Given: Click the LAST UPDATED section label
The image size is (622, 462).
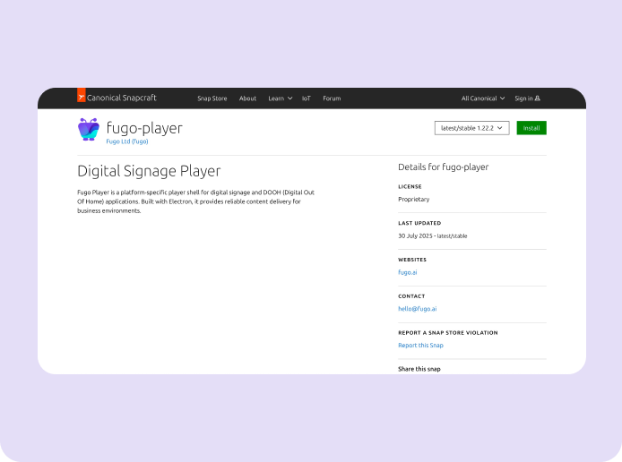Looking at the screenshot, I should pyautogui.click(x=419, y=223).
